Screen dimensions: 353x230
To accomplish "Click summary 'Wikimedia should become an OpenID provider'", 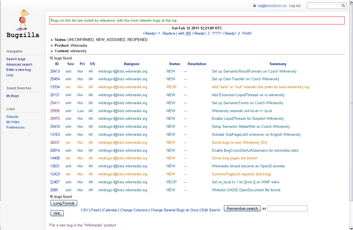I will tap(249, 166).
